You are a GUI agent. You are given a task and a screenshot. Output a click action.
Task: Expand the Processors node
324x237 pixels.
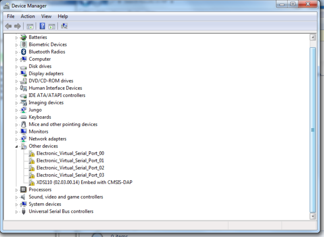coord(17,190)
